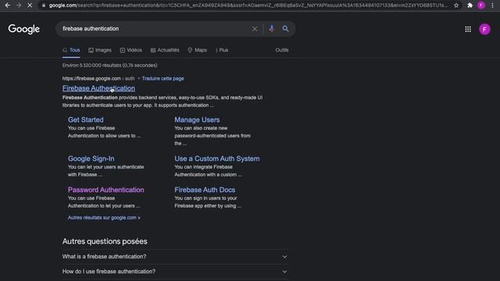Stop page loading with the X button
The height and width of the screenshot is (281, 500).
pos(30,5)
